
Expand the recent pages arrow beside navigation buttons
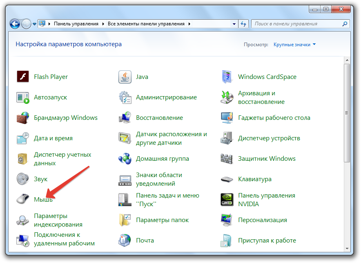click(x=34, y=24)
